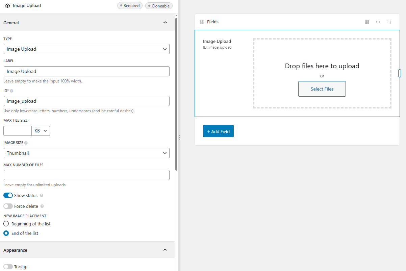
Task: Select Beginning of the list placement
Action: click(6, 224)
